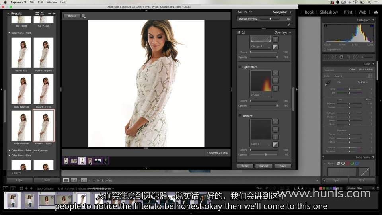Enable the Light Effect overlay checkbox

(240, 67)
